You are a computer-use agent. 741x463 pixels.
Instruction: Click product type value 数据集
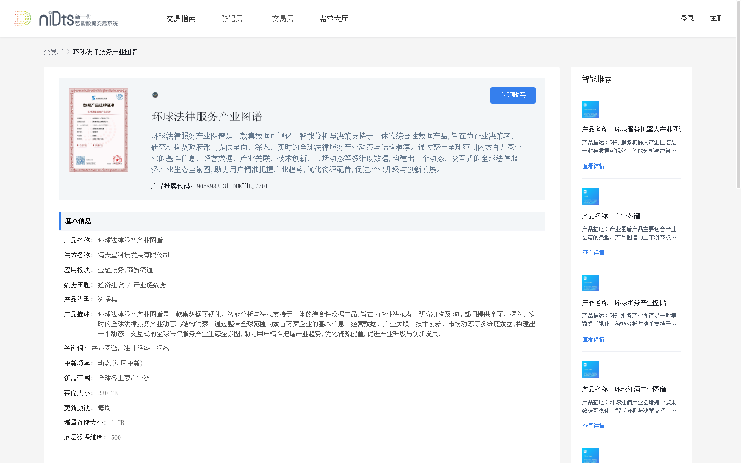107,300
